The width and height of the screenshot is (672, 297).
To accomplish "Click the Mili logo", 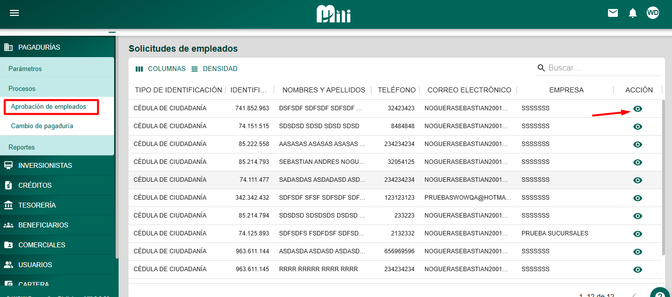I will [334, 14].
